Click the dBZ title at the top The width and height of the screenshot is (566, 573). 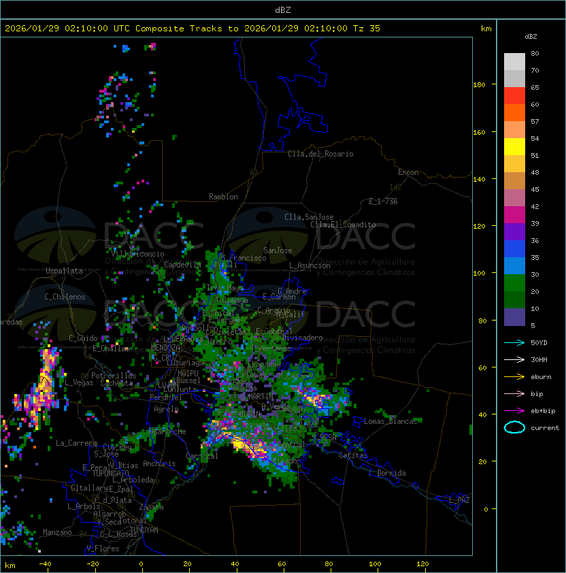(x=283, y=10)
